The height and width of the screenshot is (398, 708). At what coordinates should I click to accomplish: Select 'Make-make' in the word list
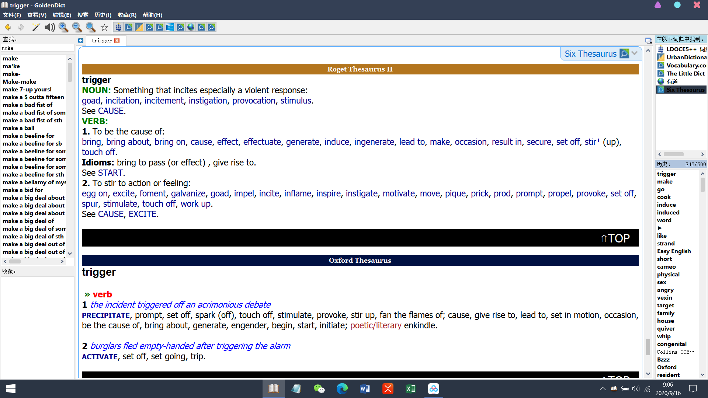(19, 82)
